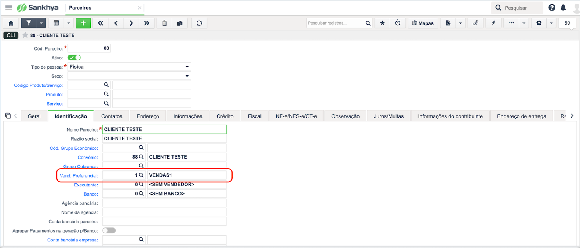
Task: Open lookup for Executante field
Action: click(141, 184)
